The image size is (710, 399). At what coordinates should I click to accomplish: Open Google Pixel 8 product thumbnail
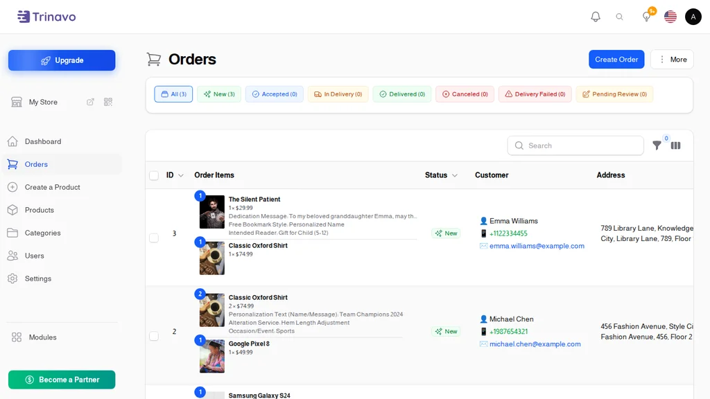(x=212, y=356)
